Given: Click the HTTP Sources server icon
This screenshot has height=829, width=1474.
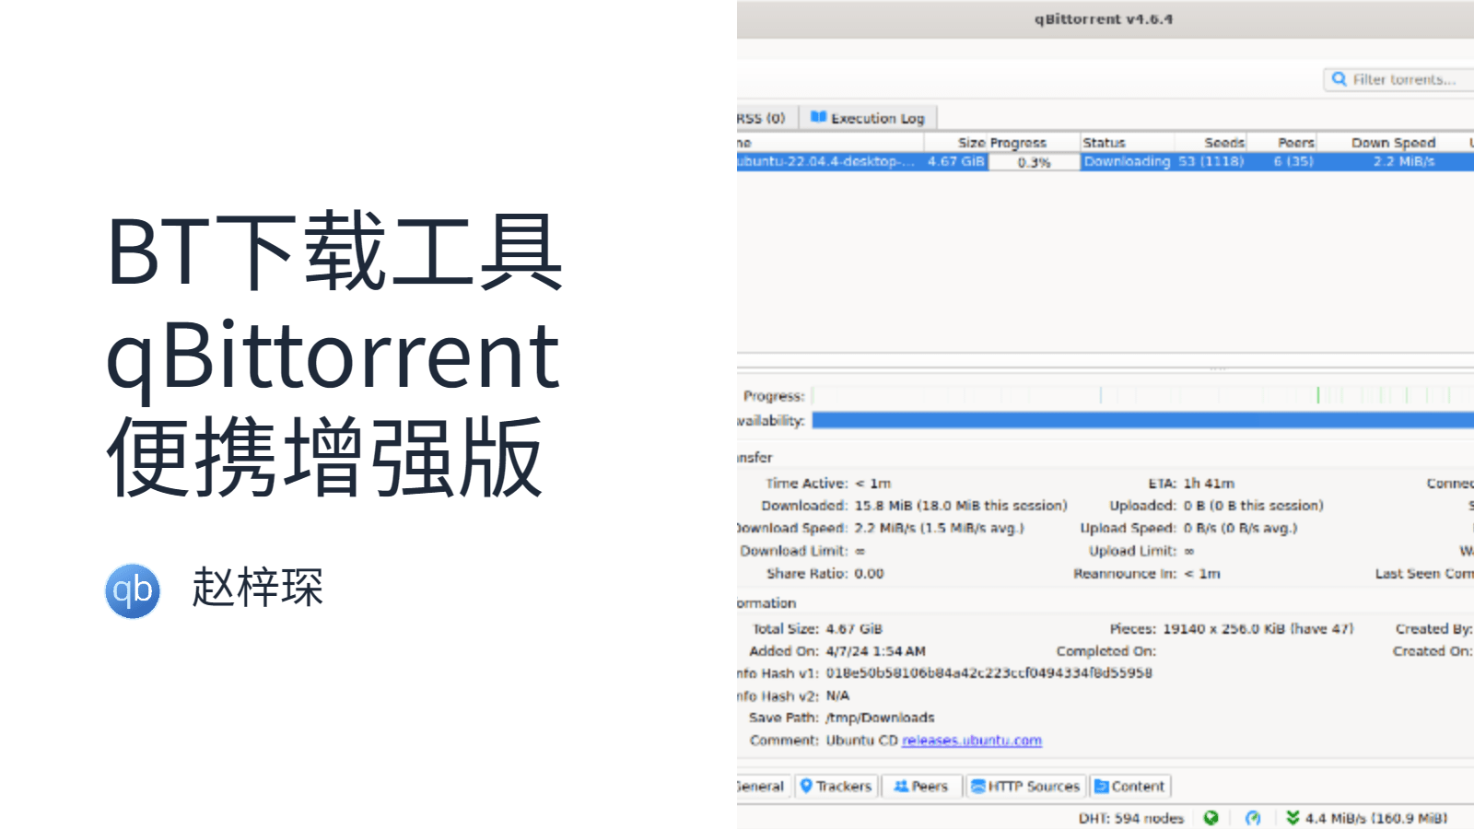Looking at the screenshot, I should coord(978,786).
